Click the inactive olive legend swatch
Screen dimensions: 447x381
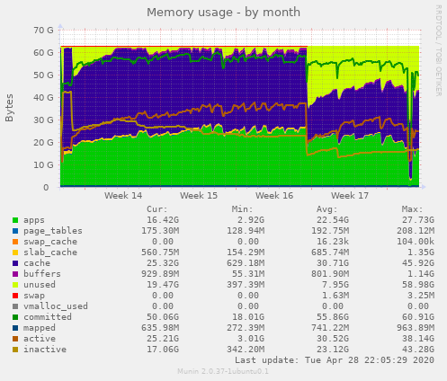(15, 350)
